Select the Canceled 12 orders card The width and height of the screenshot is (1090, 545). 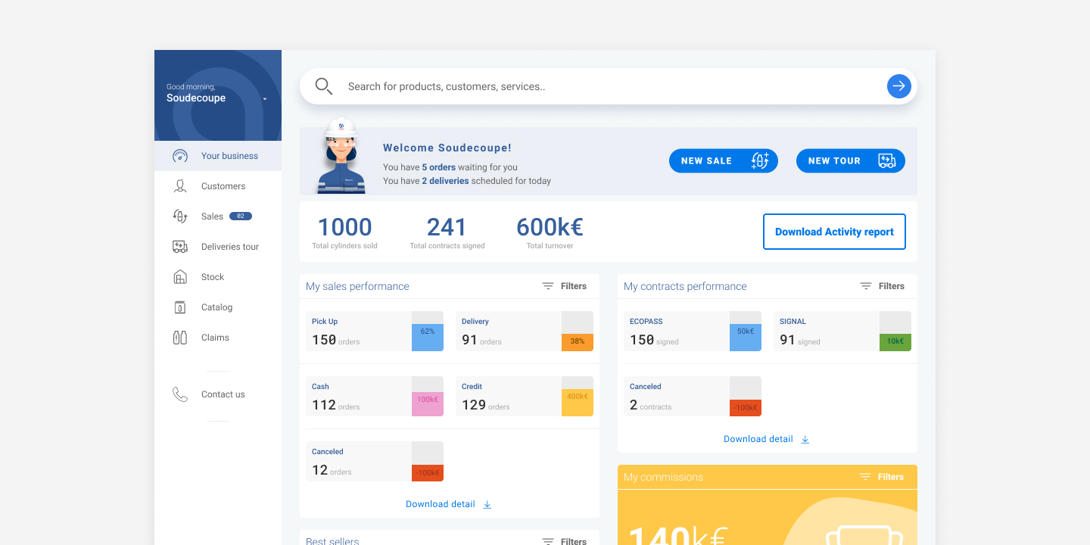pos(375,462)
